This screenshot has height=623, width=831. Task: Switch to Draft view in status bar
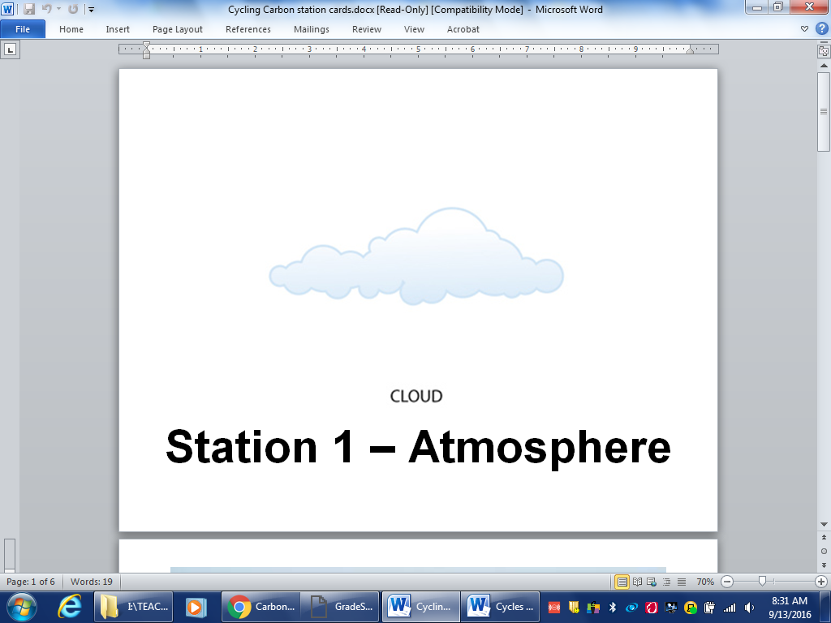click(680, 582)
